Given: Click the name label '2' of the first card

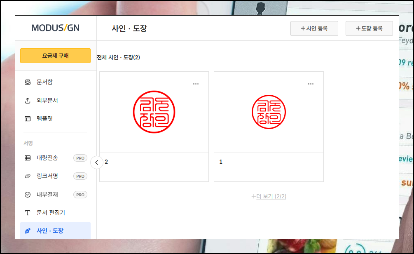Looking at the screenshot, I should pos(106,162).
